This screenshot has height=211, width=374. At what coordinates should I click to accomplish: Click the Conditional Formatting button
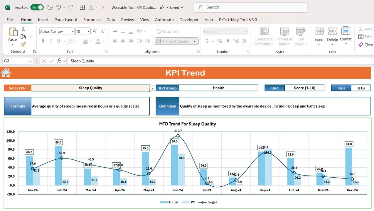264,37
